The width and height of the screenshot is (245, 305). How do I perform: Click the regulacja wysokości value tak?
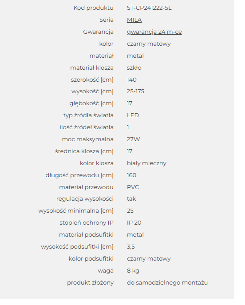[x=131, y=199]
